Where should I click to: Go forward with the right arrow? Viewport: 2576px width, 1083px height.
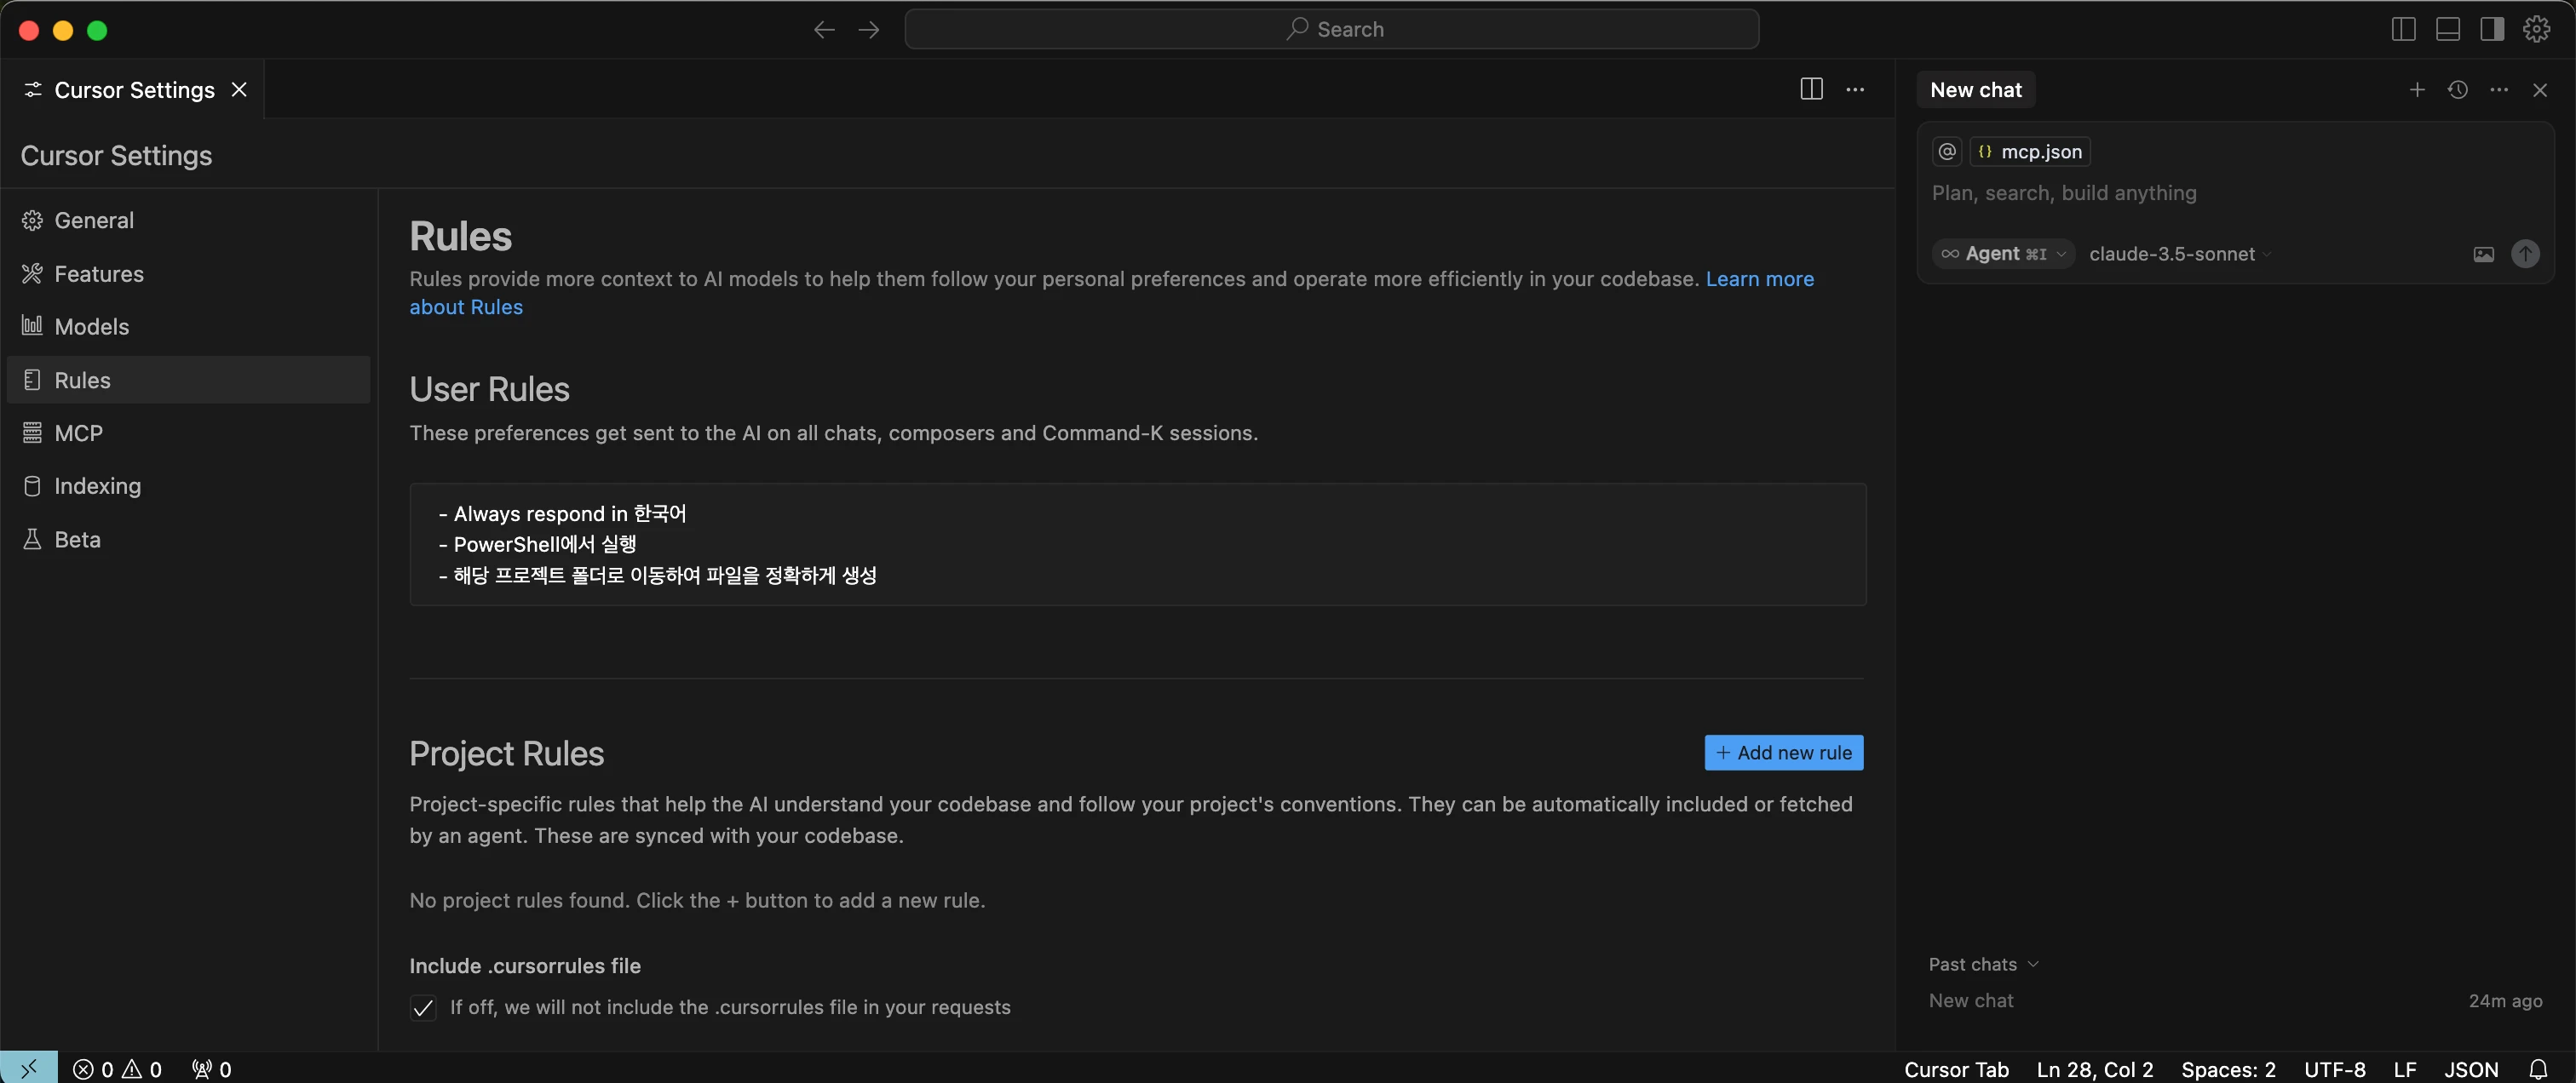[x=869, y=30]
